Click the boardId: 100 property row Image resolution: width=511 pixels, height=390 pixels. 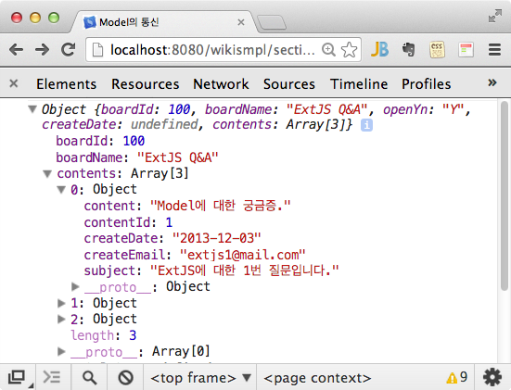click(100, 141)
